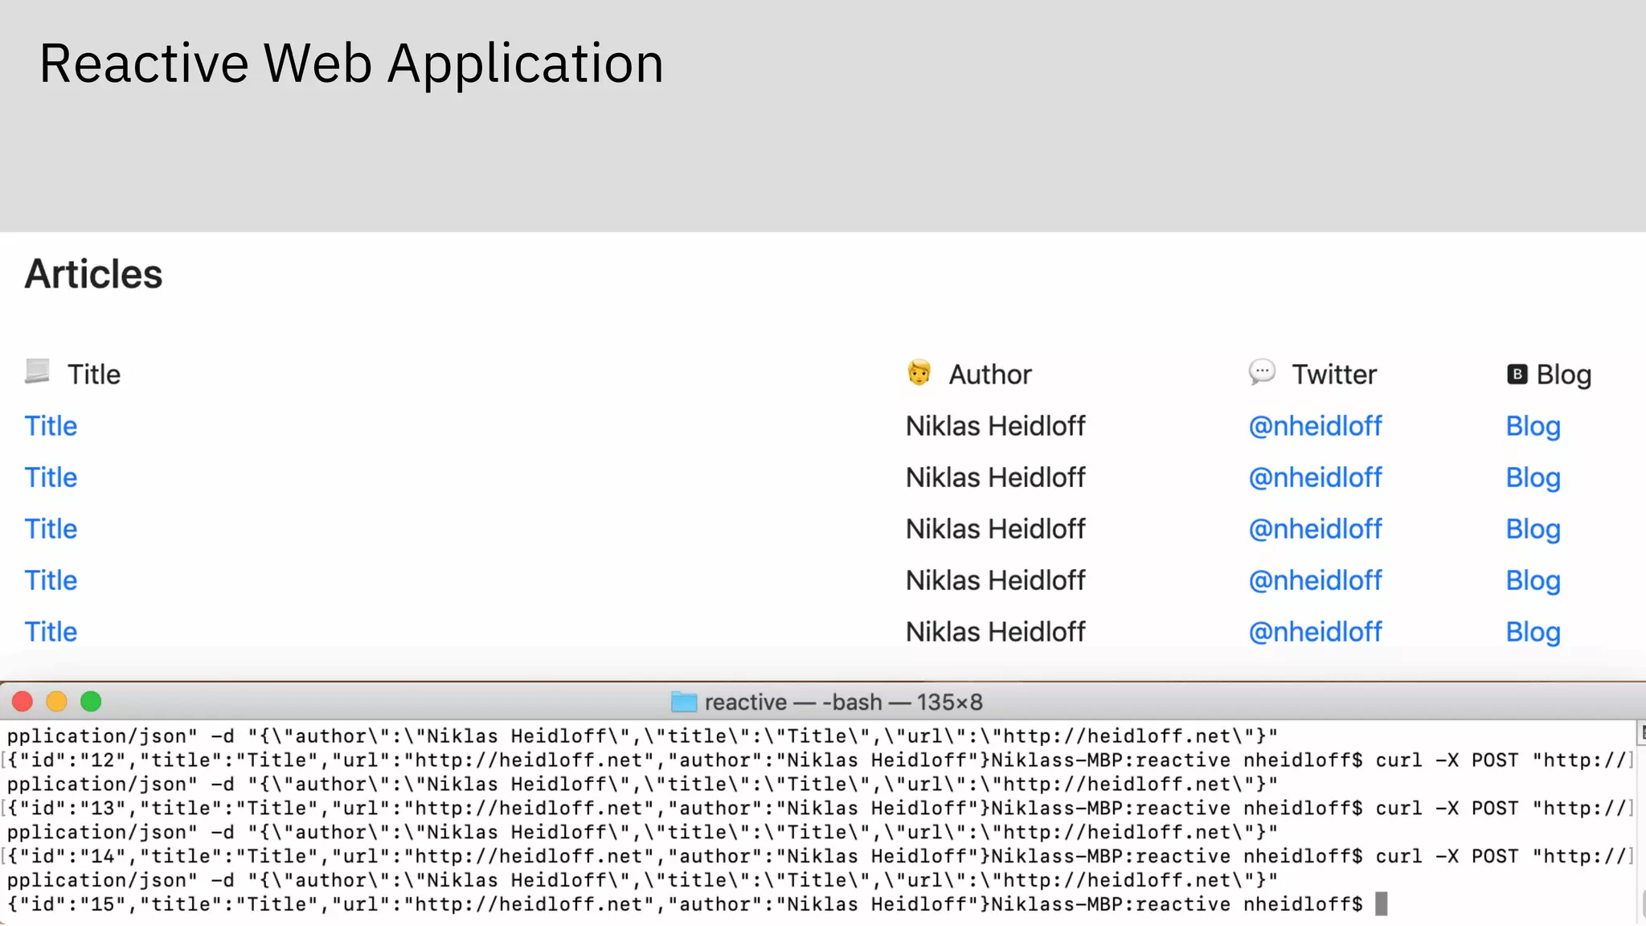The height and width of the screenshot is (926, 1646).
Task: Click the speech bubble icon next to Twitter
Action: [1262, 372]
